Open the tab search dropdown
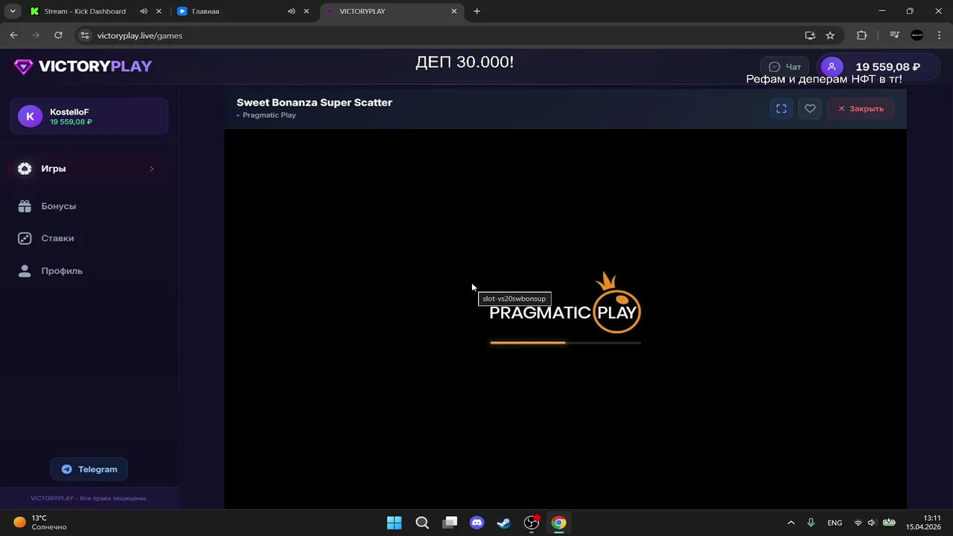Viewport: 953px width, 536px height. point(13,11)
